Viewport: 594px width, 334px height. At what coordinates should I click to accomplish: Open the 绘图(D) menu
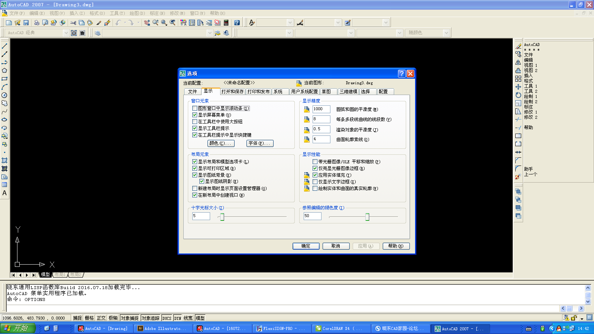[x=137, y=13]
